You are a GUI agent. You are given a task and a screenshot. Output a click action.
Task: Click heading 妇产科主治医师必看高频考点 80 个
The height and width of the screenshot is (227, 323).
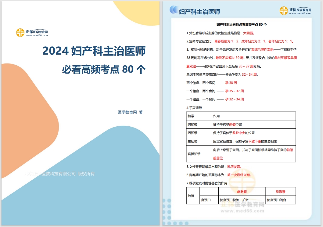(x=242, y=24)
